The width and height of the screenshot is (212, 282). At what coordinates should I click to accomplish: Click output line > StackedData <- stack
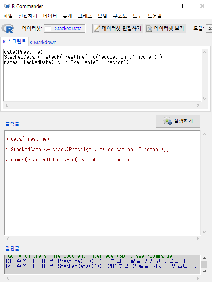point(87,150)
